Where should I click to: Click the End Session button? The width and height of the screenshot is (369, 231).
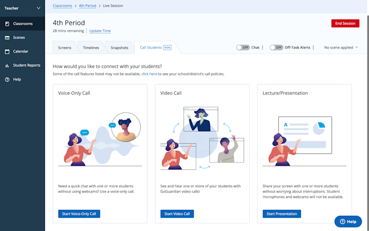pos(345,23)
